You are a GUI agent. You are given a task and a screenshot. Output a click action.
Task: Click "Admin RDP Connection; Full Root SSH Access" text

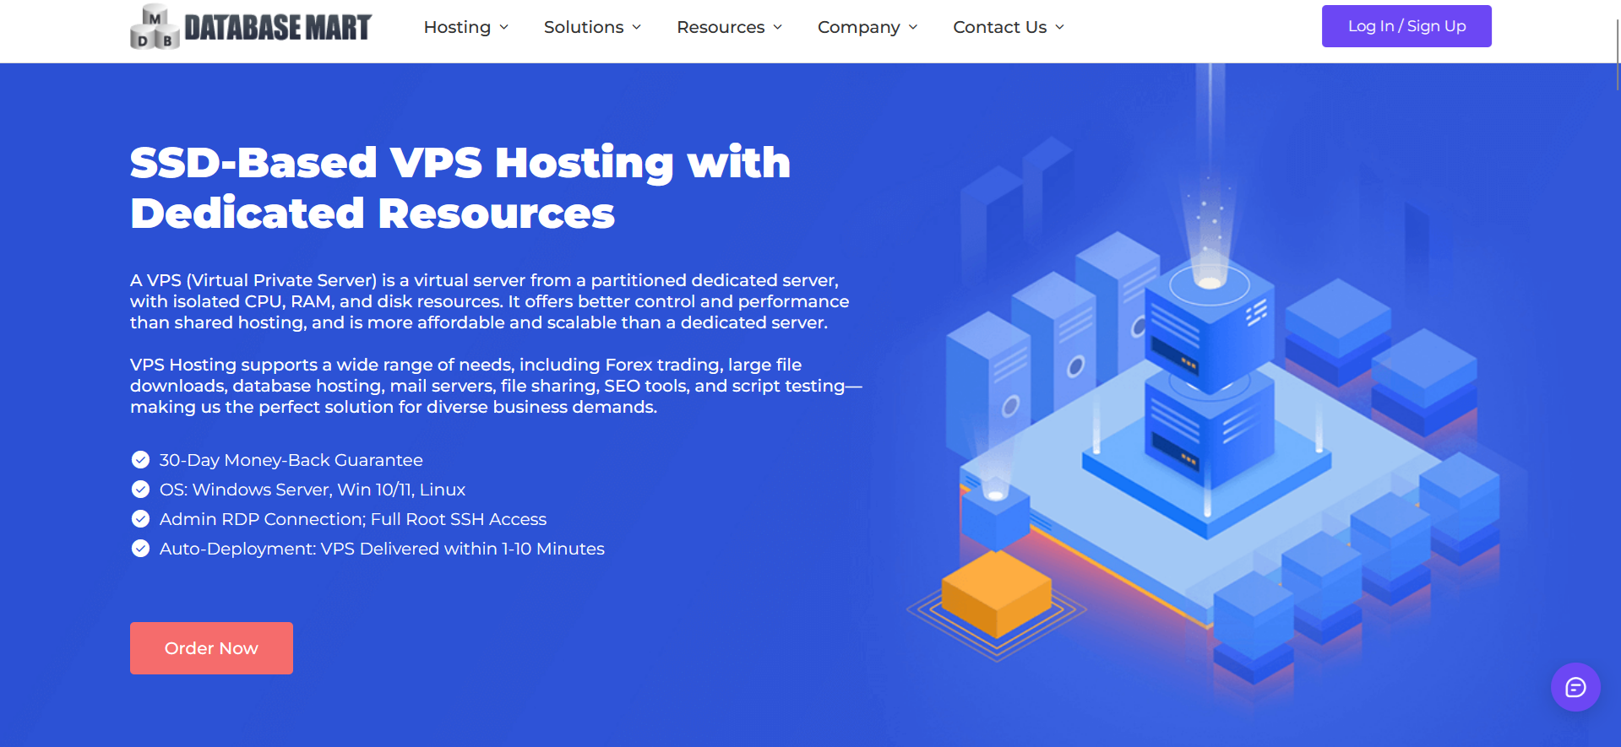pyautogui.click(x=353, y=519)
